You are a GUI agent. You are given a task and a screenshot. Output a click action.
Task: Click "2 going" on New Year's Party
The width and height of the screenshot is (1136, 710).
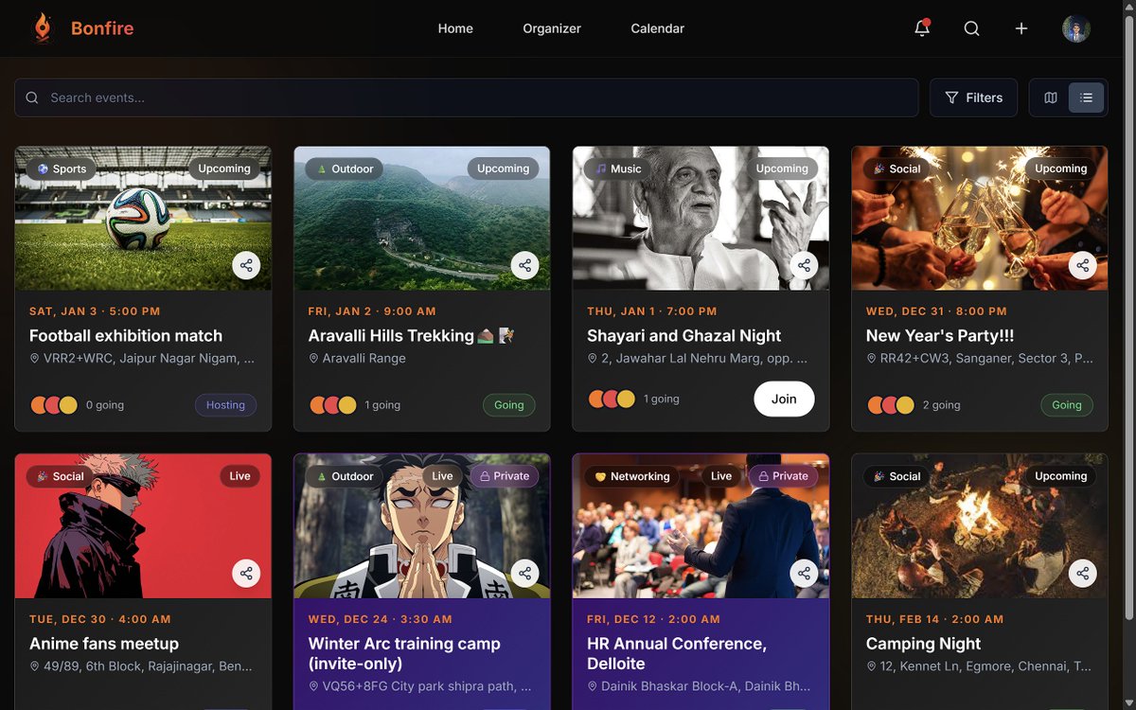click(x=941, y=405)
